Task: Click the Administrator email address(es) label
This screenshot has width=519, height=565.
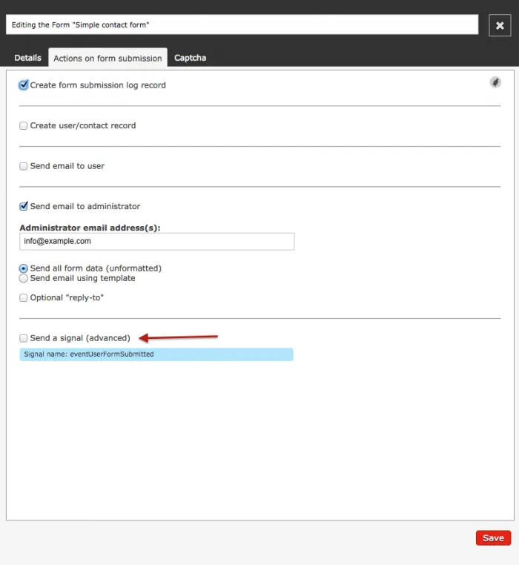Action: click(90, 228)
